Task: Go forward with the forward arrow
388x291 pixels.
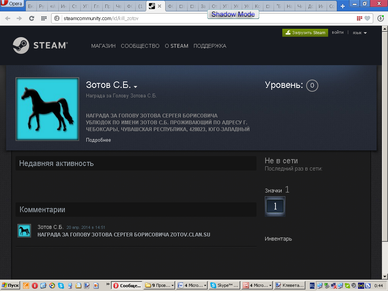Action: (x=19, y=18)
